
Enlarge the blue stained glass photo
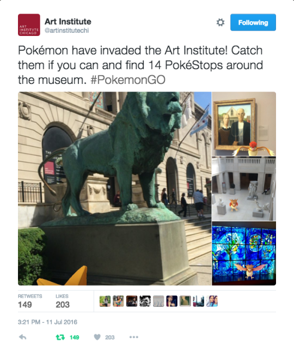pos(244,254)
